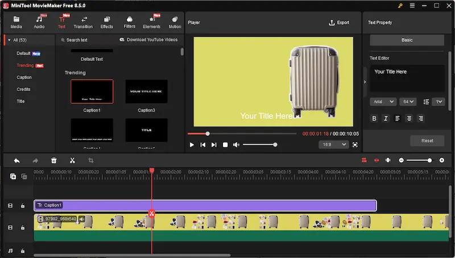This screenshot has width=455, height=258.
Task: Switch to the Audio tab
Action: point(39,22)
